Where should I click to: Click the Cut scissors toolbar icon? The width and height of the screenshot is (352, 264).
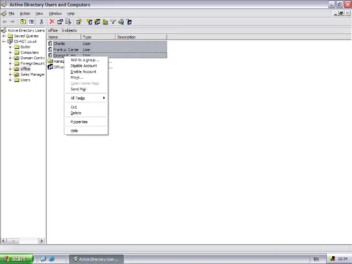click(x=41, y=22)
